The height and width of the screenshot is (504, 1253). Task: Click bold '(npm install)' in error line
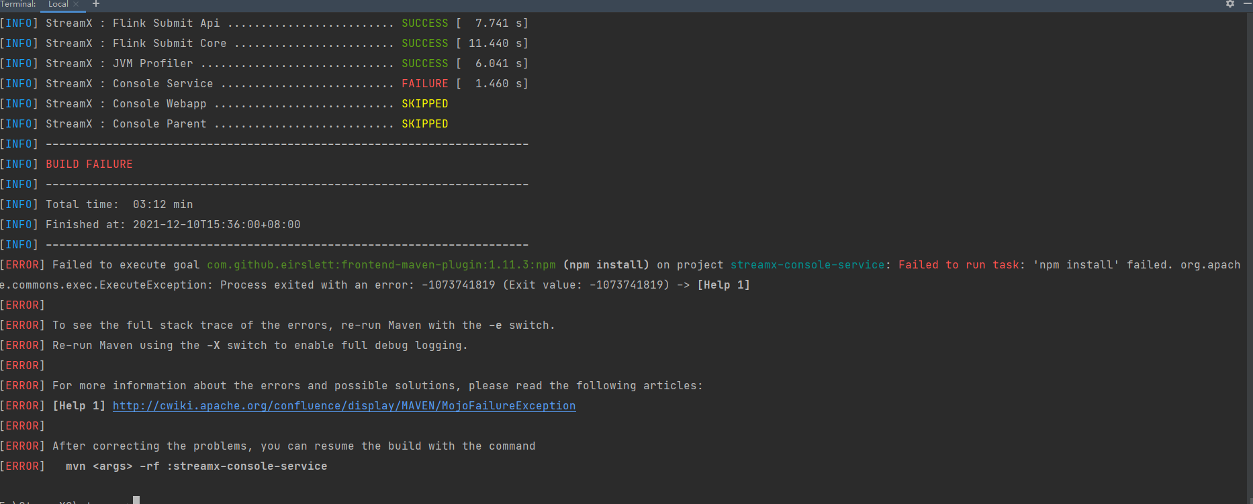[x=606, y=265]
